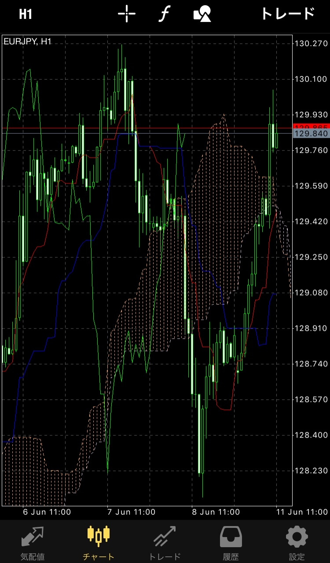This screenshot has width=330, height=563.
Task: Click the current price label 129.840
Action: coord(311,134)
